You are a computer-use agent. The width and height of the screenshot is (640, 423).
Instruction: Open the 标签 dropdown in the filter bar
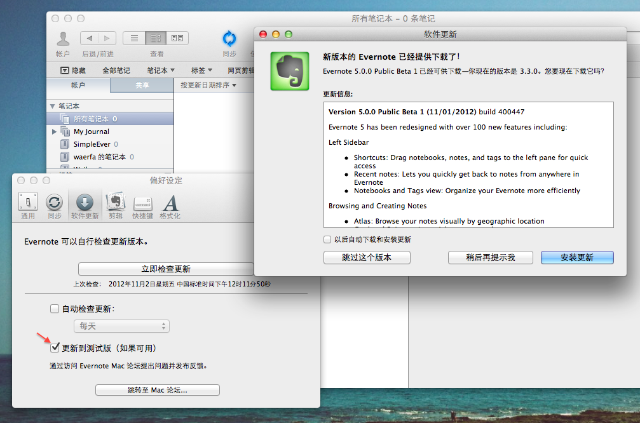[x=201, y=70]
